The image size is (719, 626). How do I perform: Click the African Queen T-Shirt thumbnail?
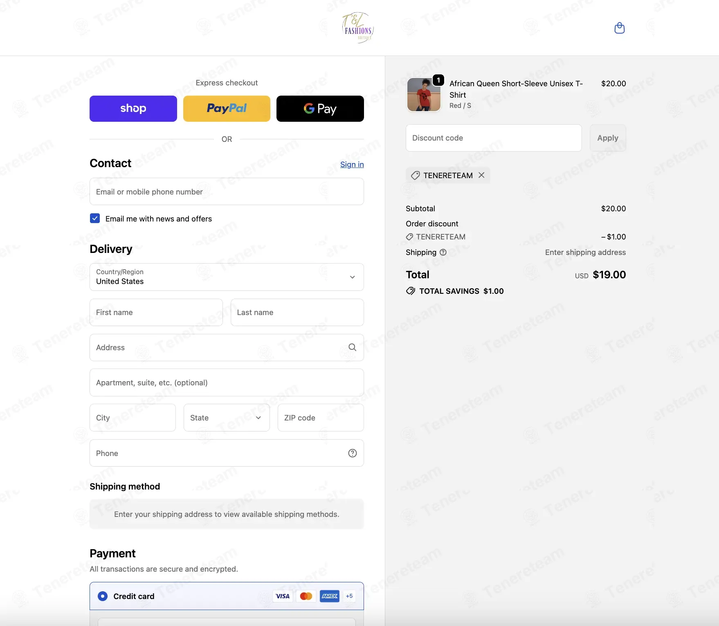pos(424,95)
